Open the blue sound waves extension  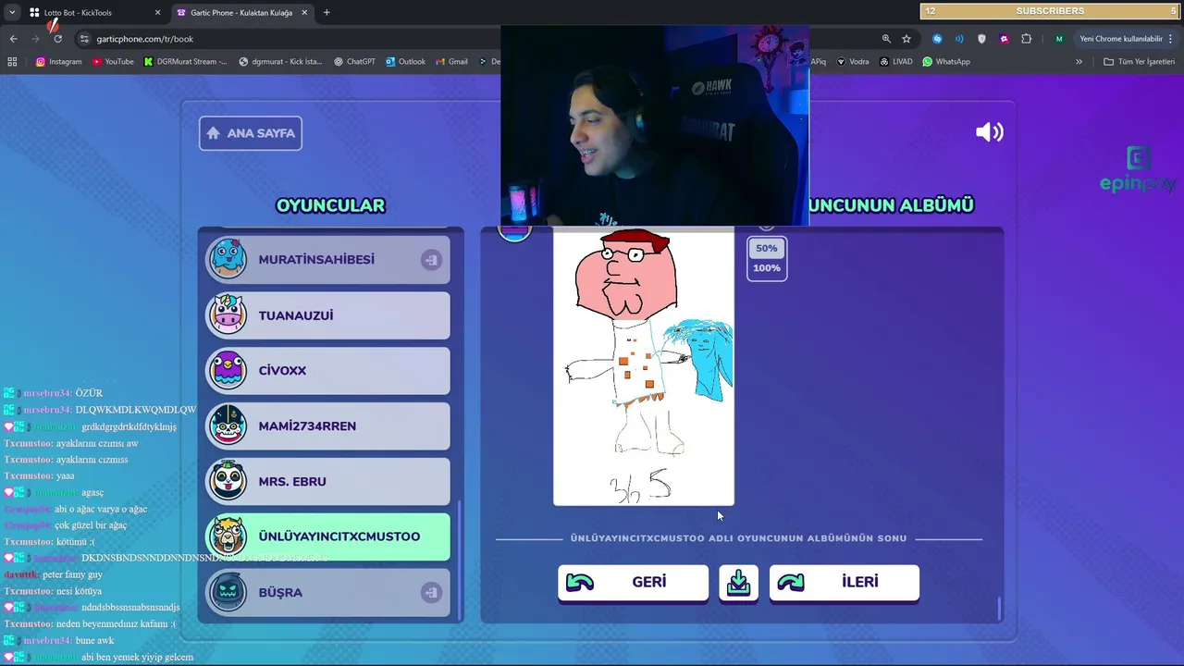[x=959, y=39]
